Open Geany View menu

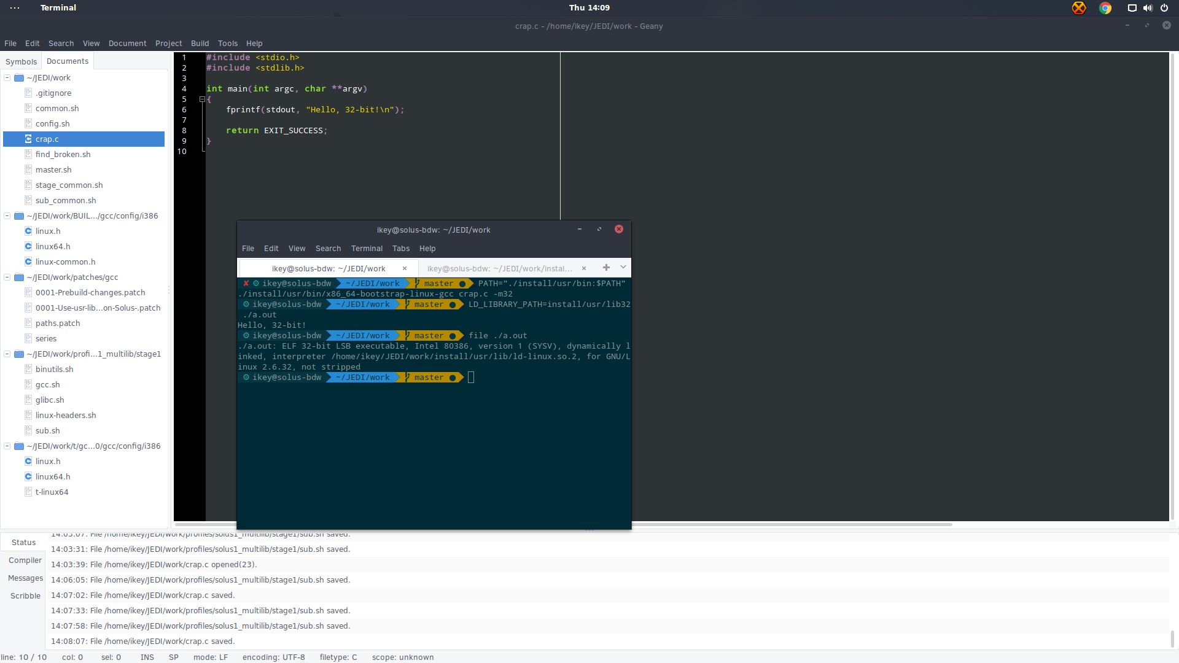point(91,44)
